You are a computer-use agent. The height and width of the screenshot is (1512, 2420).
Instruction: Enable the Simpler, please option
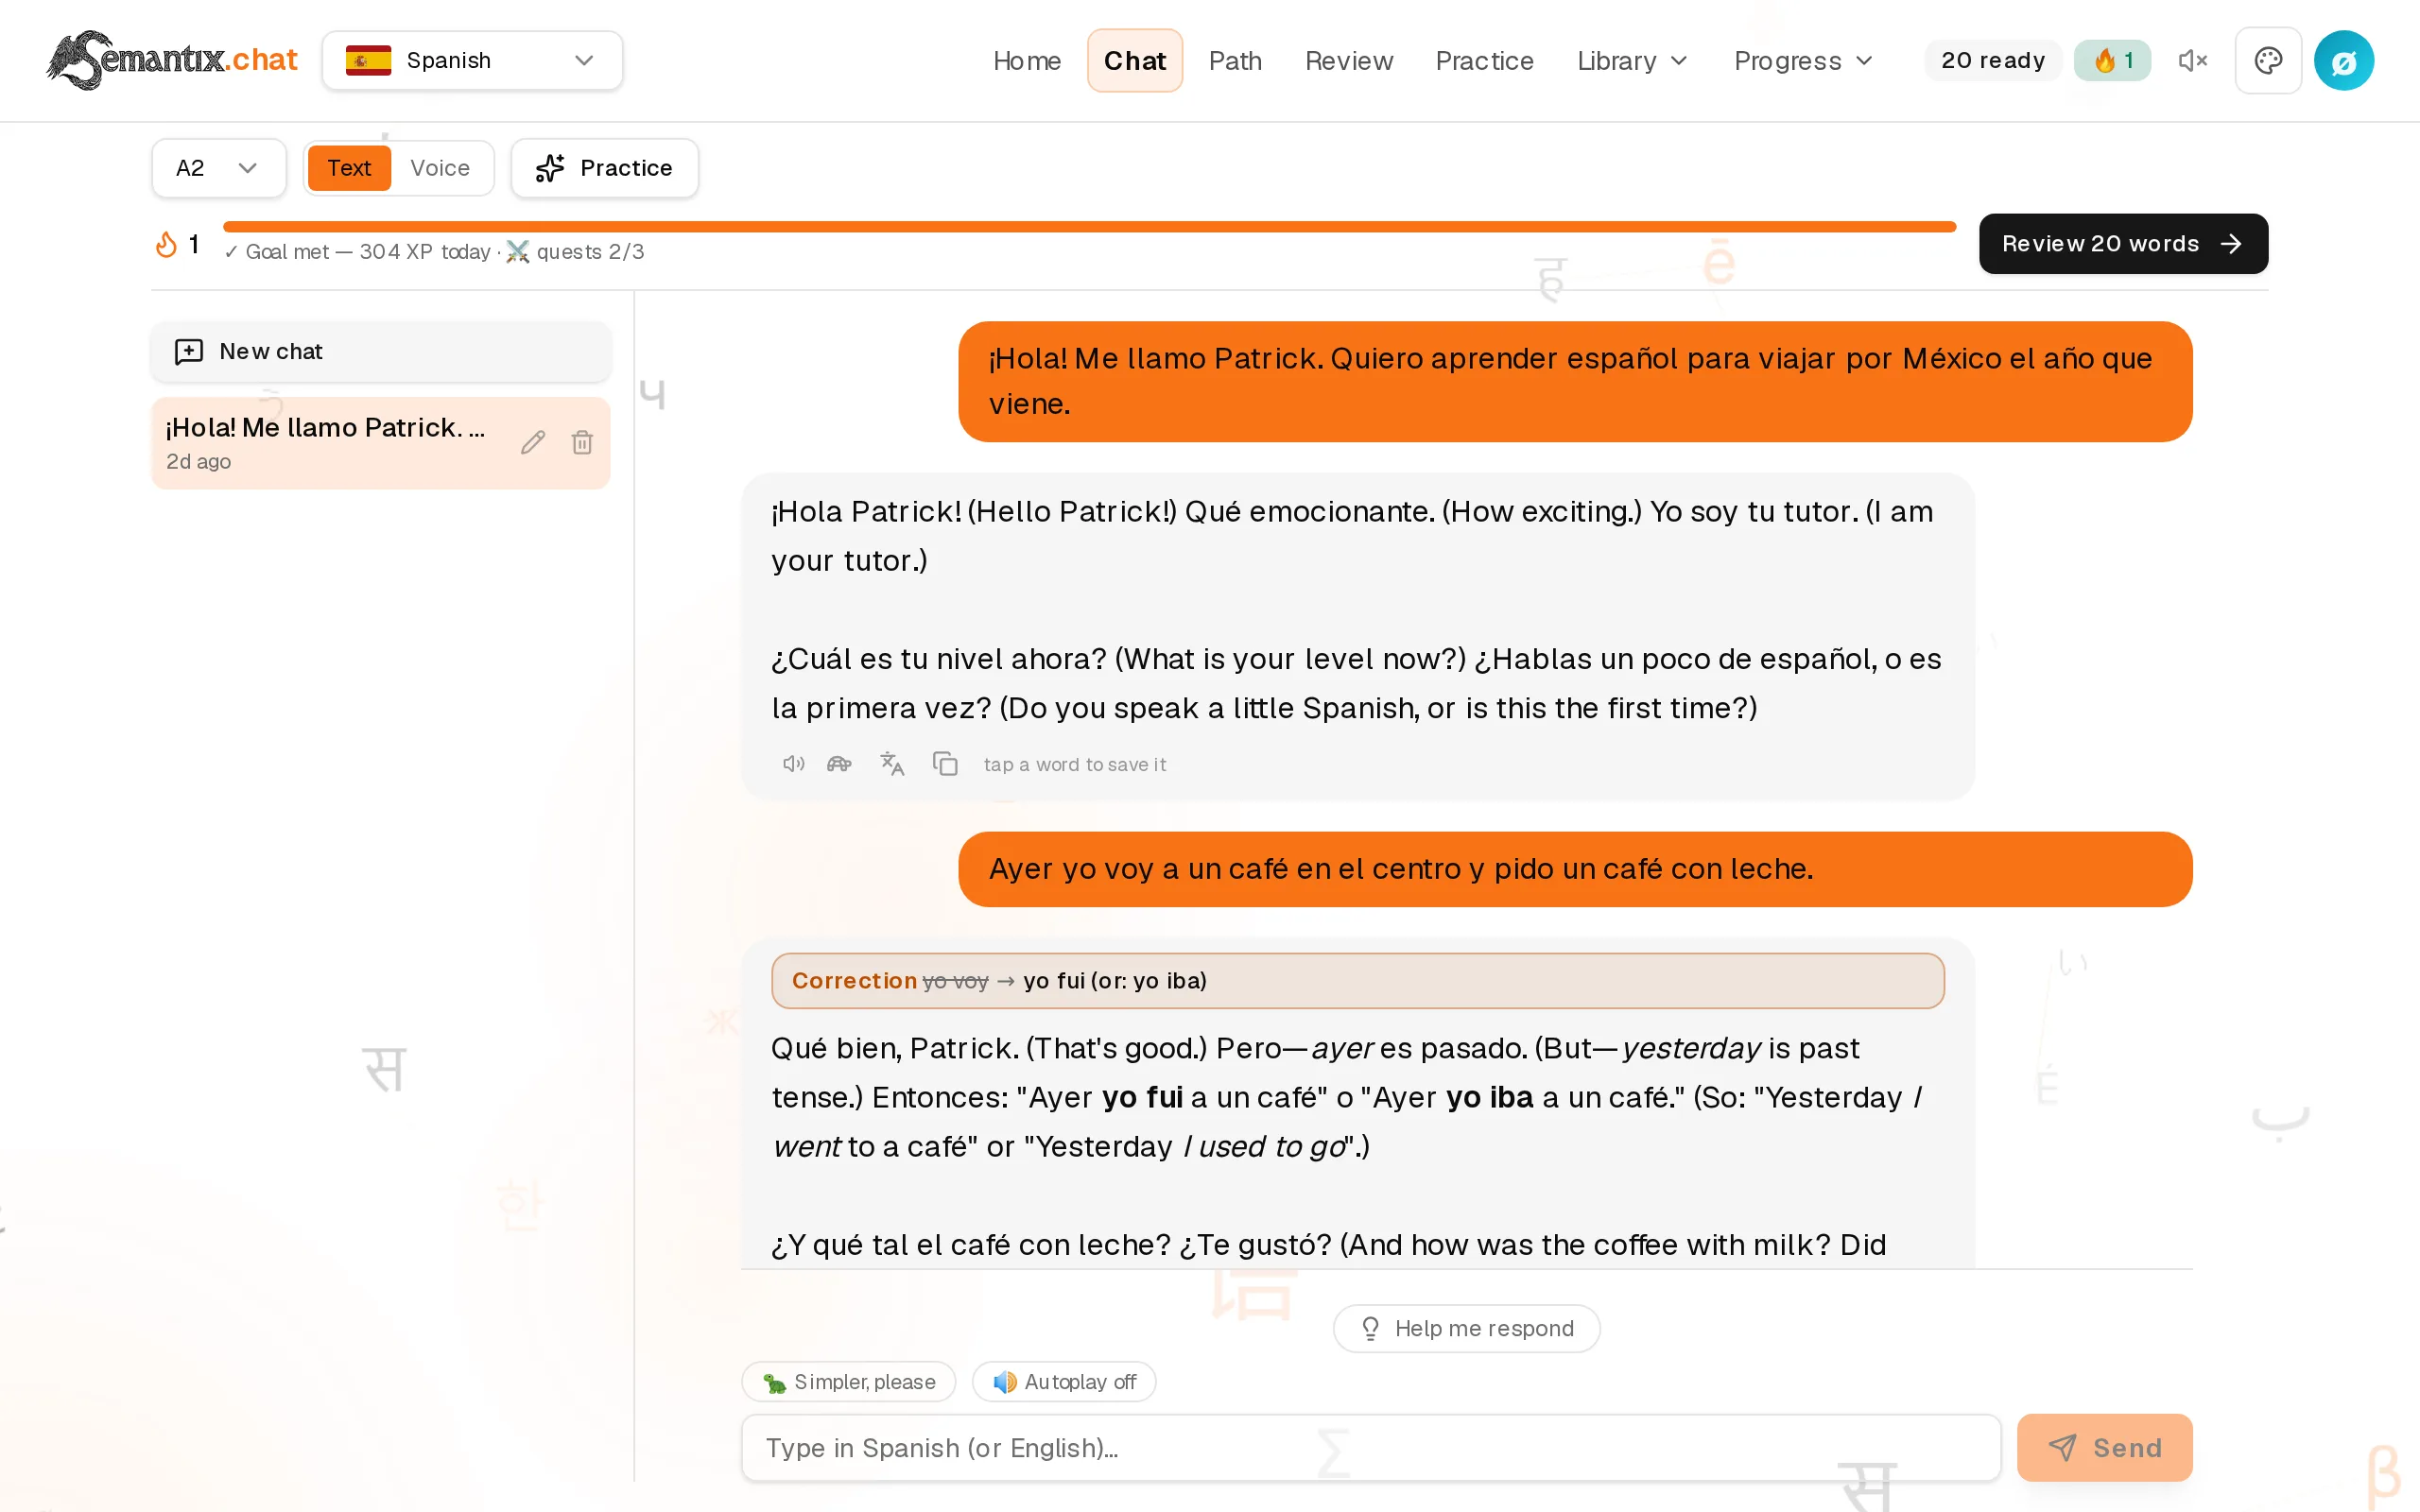tap(848, 1381)
